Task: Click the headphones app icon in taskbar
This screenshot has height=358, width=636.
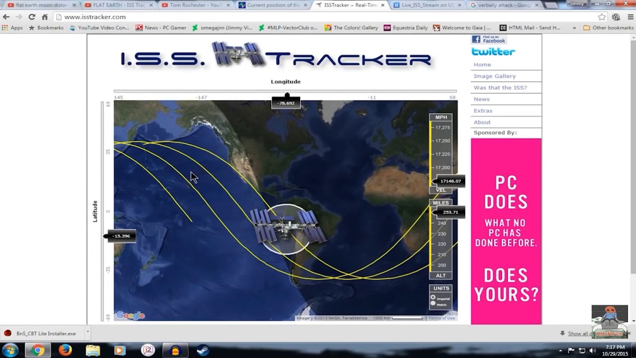Action: tap(175, 350)
